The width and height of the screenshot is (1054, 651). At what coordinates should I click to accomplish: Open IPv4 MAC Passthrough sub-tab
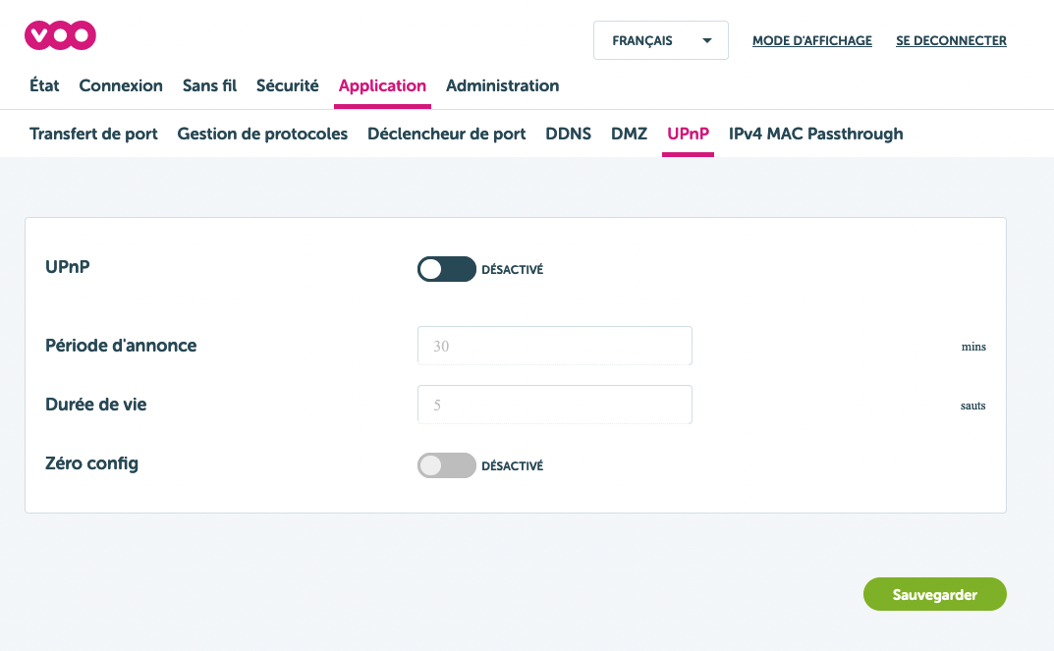click(x=815, y=134)
